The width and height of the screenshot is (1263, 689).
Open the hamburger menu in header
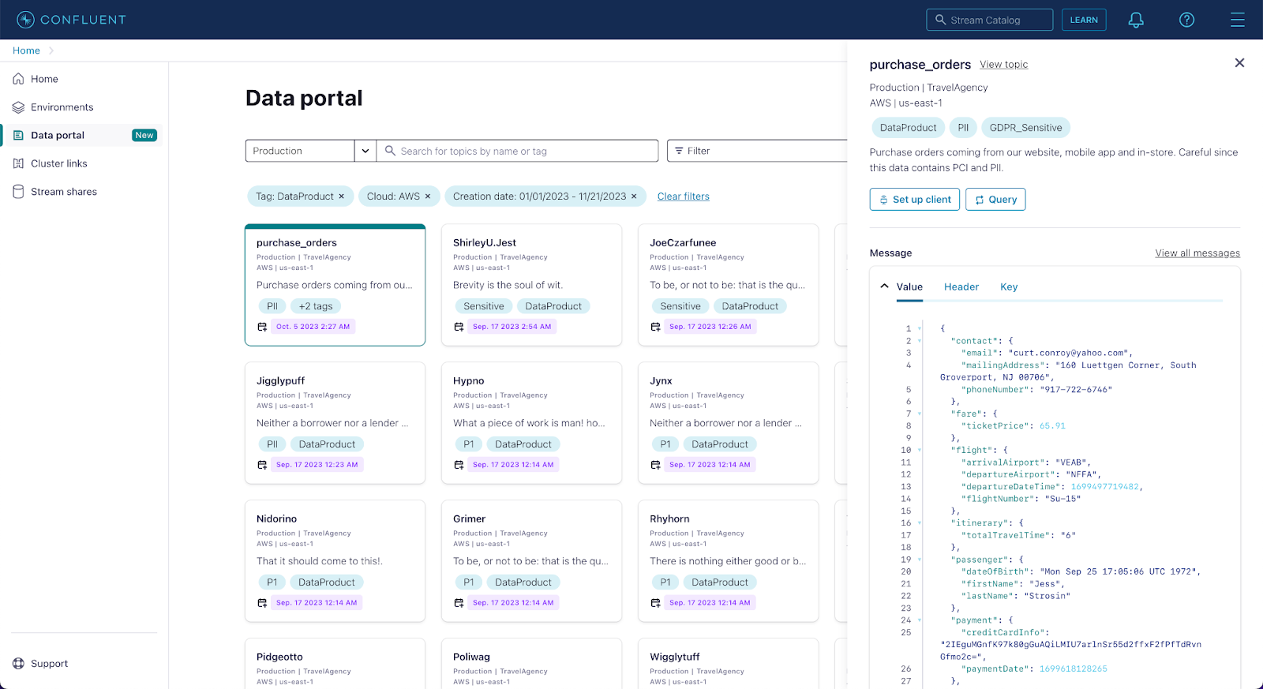tap(1237, 20)
